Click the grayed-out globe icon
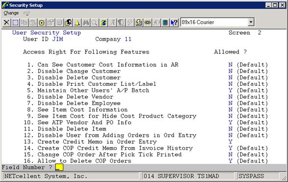 click(121, 23)
